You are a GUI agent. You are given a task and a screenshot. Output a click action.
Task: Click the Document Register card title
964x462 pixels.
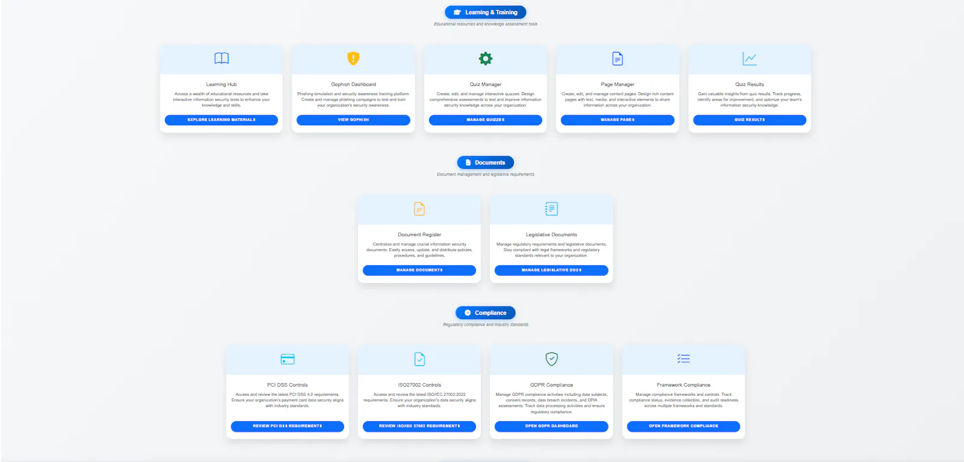pos(419,235)
